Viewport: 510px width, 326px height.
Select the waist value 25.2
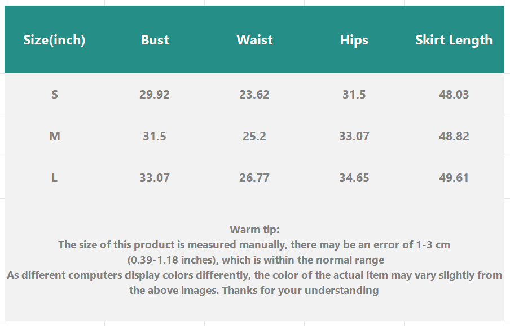(254, 136)
